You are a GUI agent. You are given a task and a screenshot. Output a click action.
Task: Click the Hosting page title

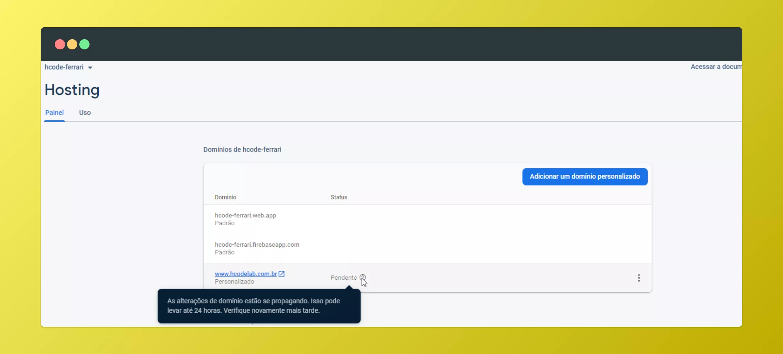coord(72,90)
